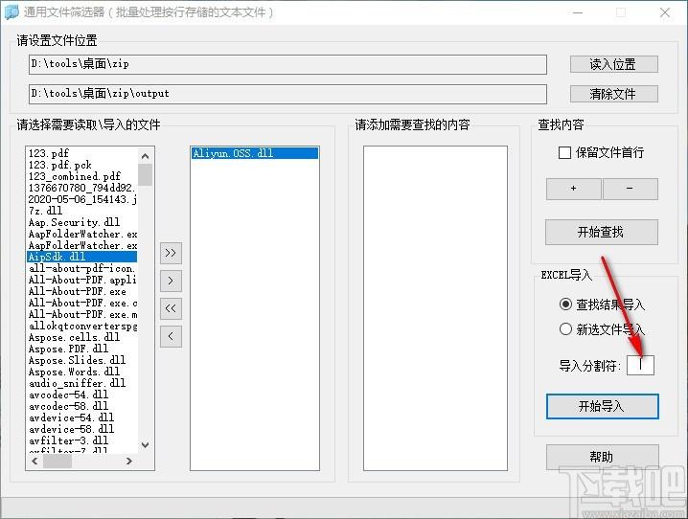The width and height of the screenshot is (688, 519).
Task: Select 7z.dll in the file list
Action: 82,211
